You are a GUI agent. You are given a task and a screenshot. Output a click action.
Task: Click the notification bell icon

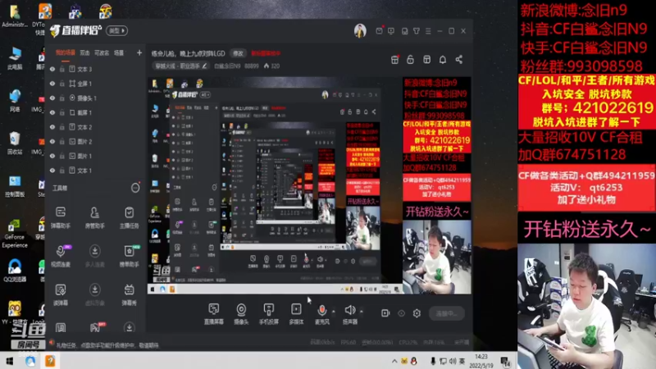click(443, 59)
